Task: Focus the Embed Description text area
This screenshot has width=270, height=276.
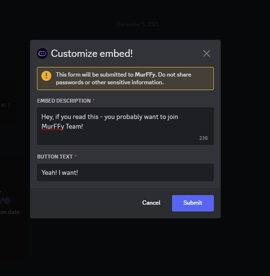Action: pyautogui.click(x=125, y=126)
